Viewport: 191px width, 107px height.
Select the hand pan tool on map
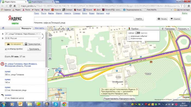click(x=50, y=29)
